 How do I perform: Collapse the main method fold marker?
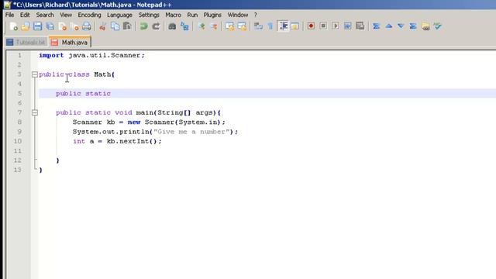35,112
